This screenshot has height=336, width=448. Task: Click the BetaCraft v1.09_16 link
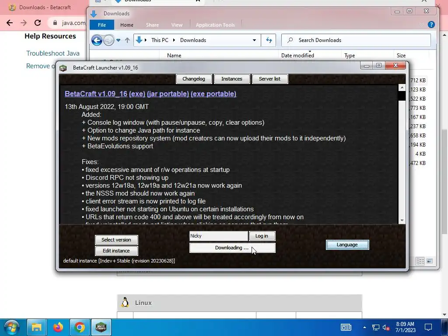(x=96, y=94)
